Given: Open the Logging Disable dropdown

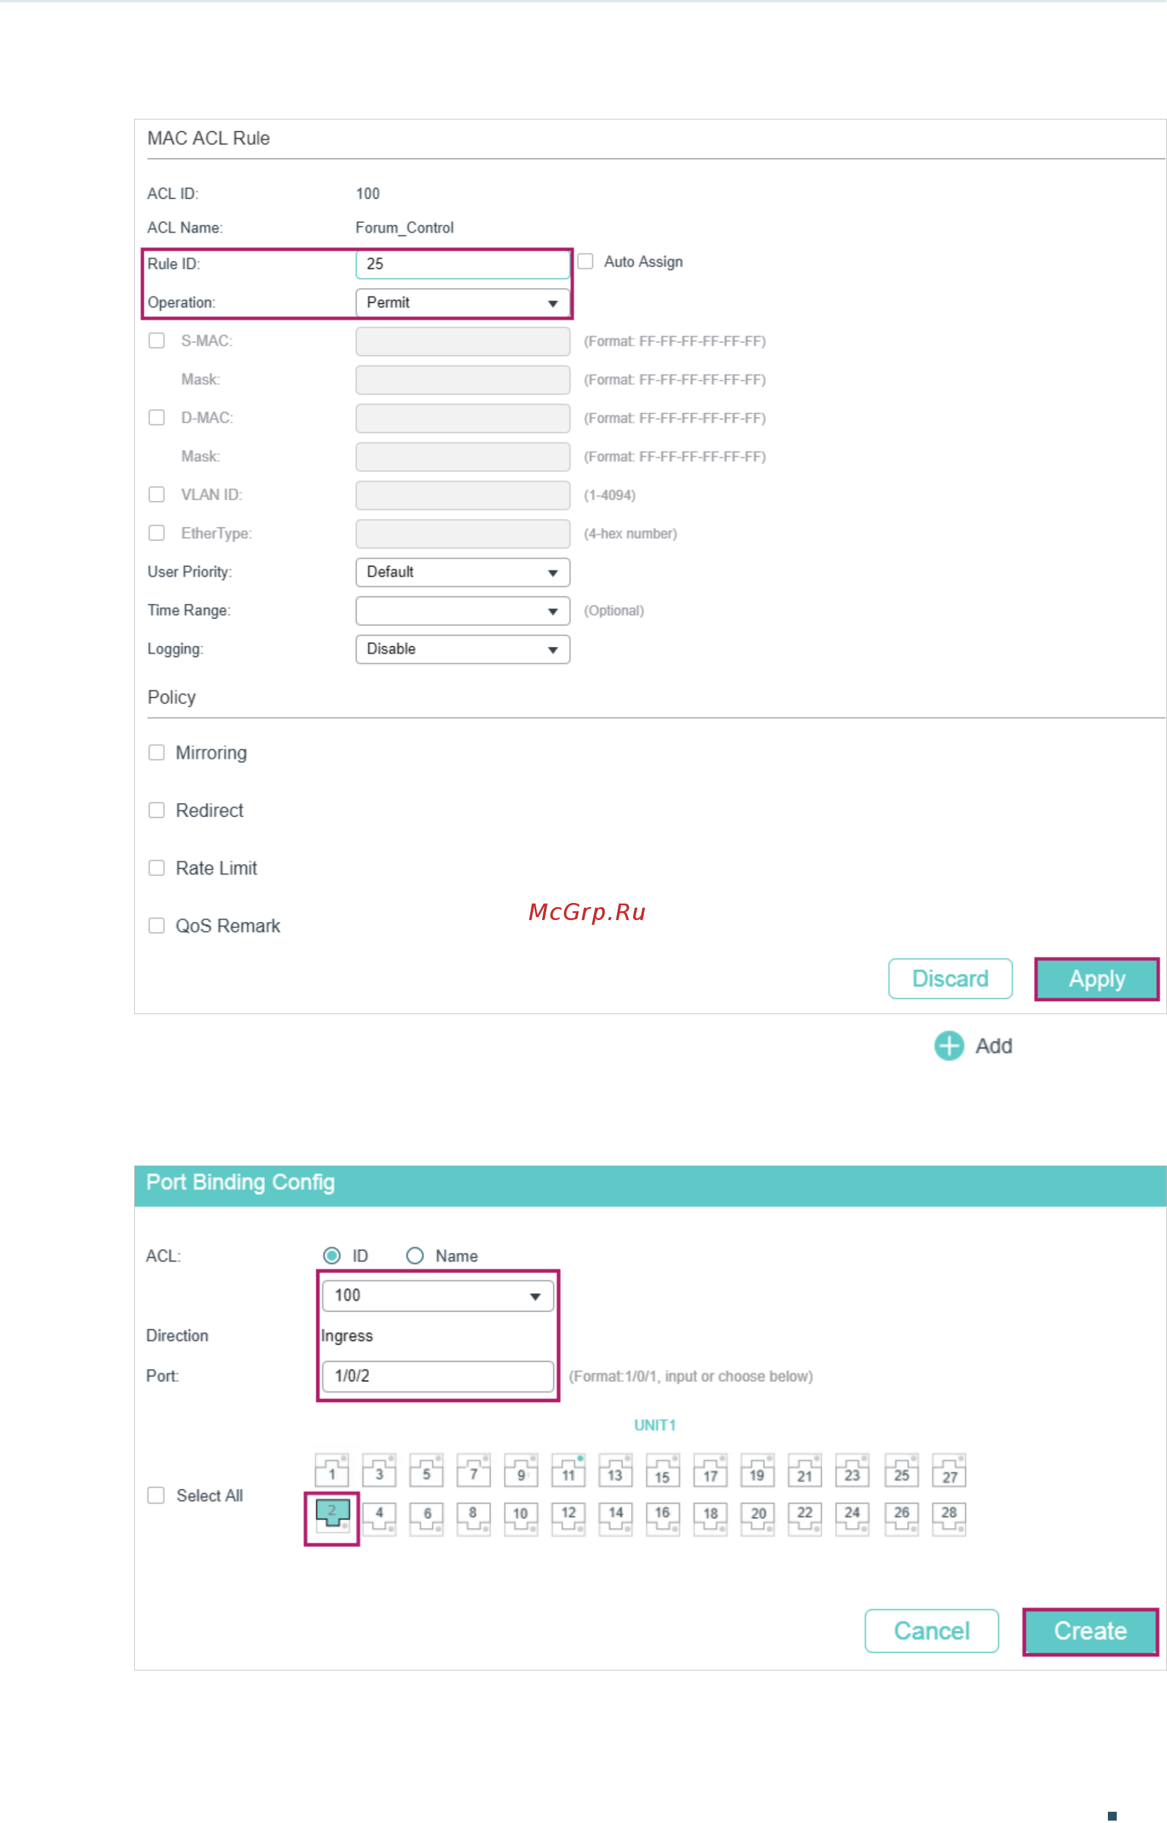Looking at the screenshot, I should click(463, 650).
